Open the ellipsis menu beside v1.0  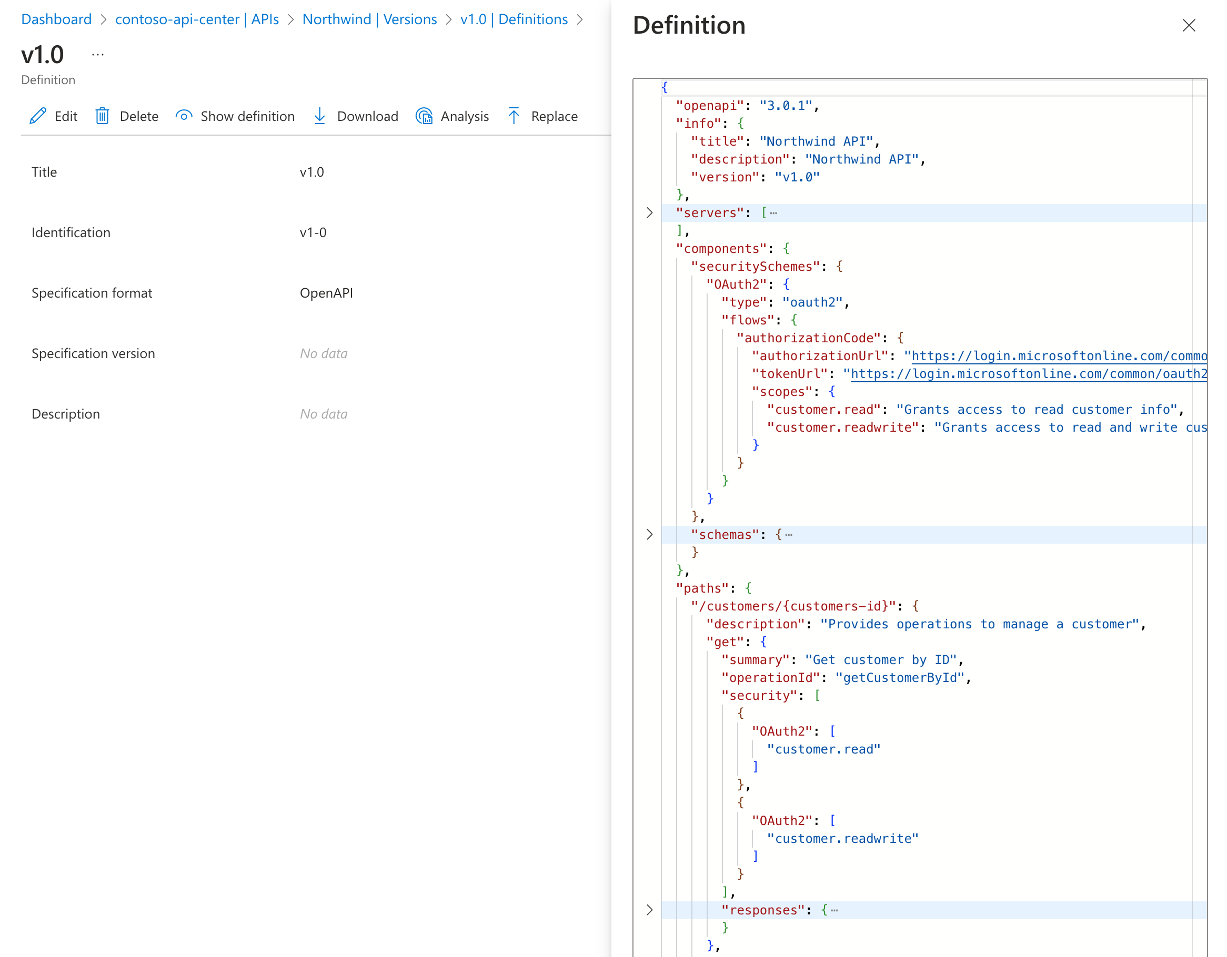click(98, 55)
